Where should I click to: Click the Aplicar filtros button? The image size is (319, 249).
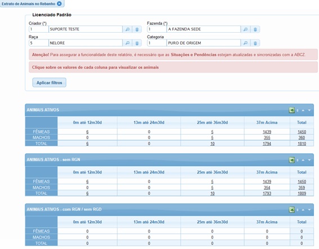(x=50, y=82)
